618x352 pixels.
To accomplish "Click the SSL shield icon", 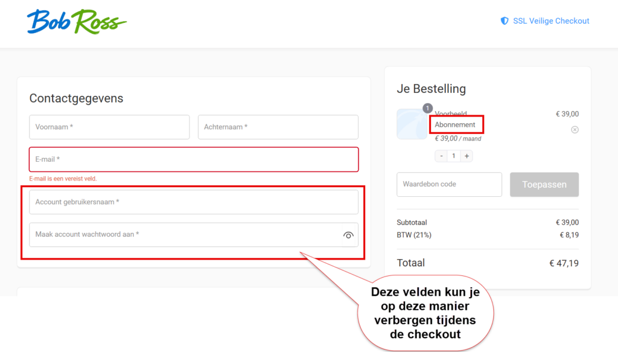I will (505, 21).
